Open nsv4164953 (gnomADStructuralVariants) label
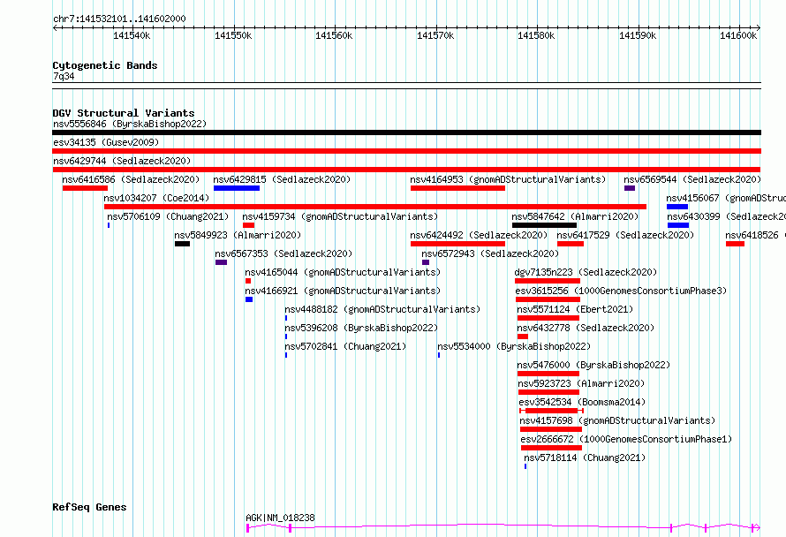The width and height of the screenshot is (786, 537). click(508, 179)
